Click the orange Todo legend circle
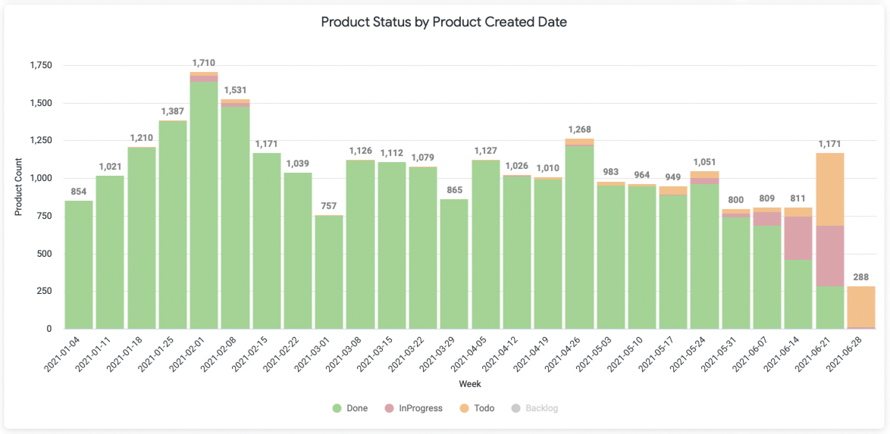 (x=464, y=408)
